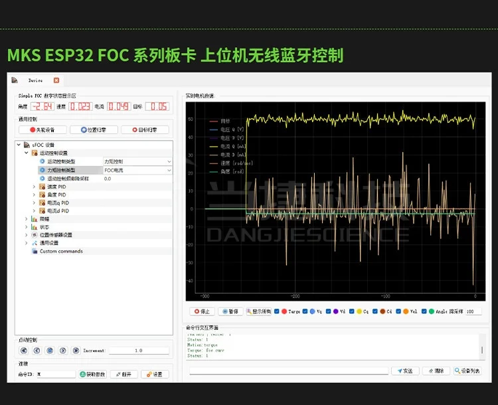This screenshot has height=405, width=498.
Task: Click the fast-backward jog control icon
Action: click(x=24, y=351)
